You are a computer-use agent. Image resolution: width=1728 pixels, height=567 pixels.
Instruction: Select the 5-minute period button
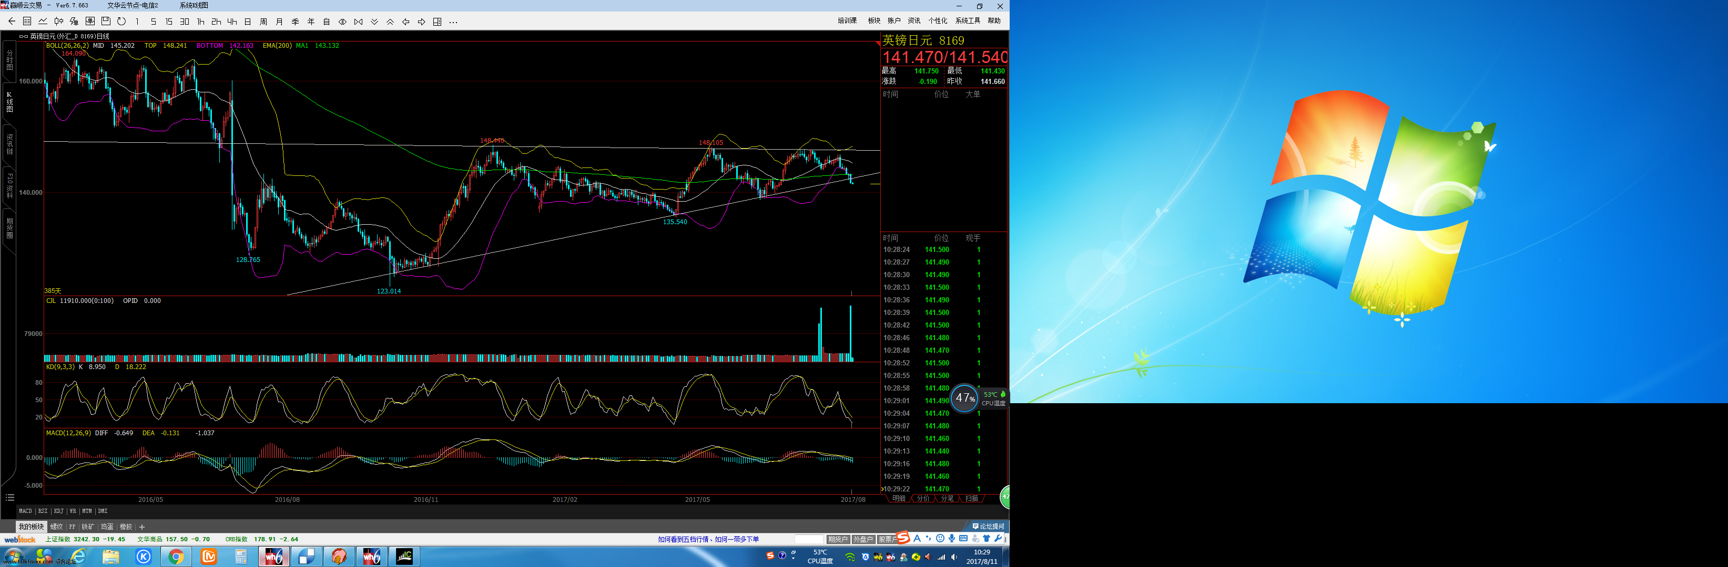(x=153, y=22)
